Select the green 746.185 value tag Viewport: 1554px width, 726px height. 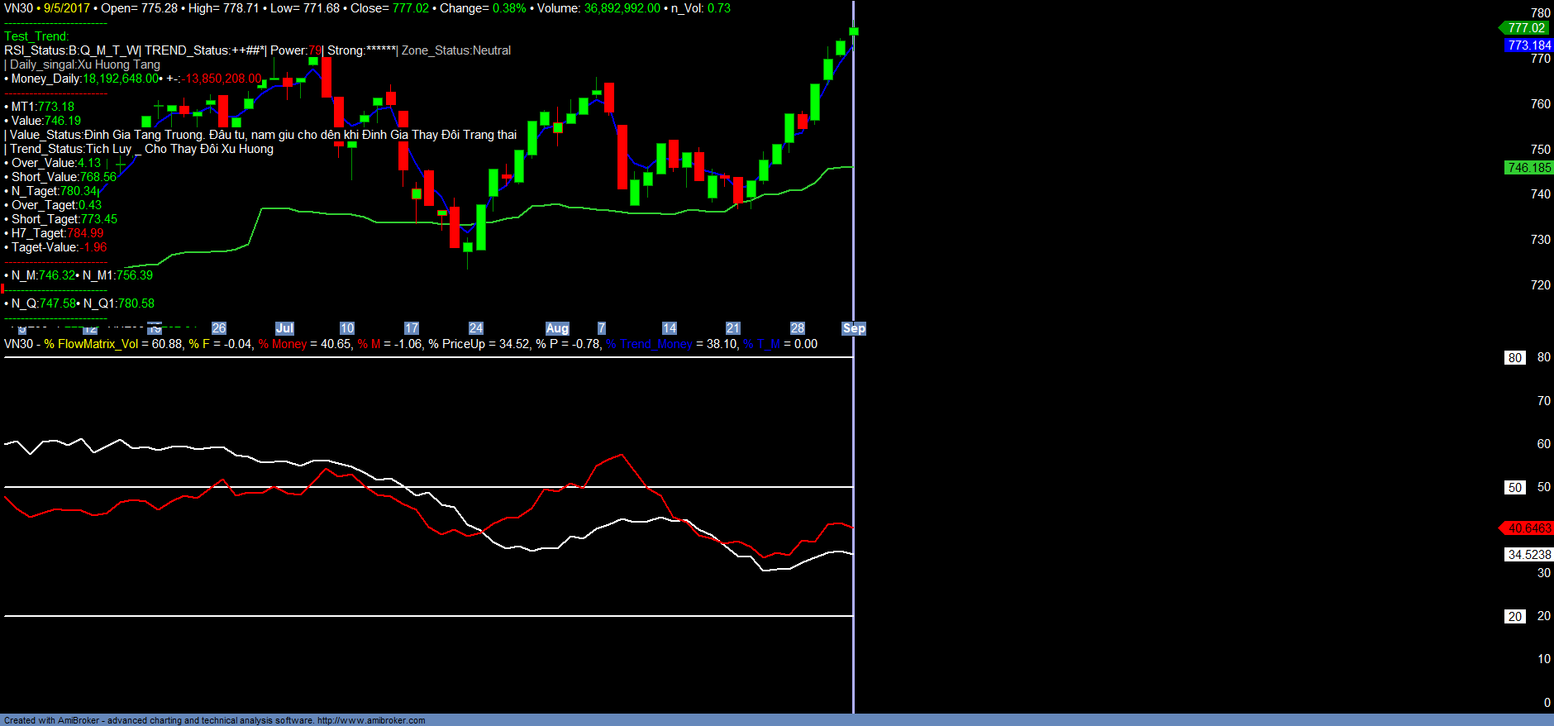(x=1528, y=168)
